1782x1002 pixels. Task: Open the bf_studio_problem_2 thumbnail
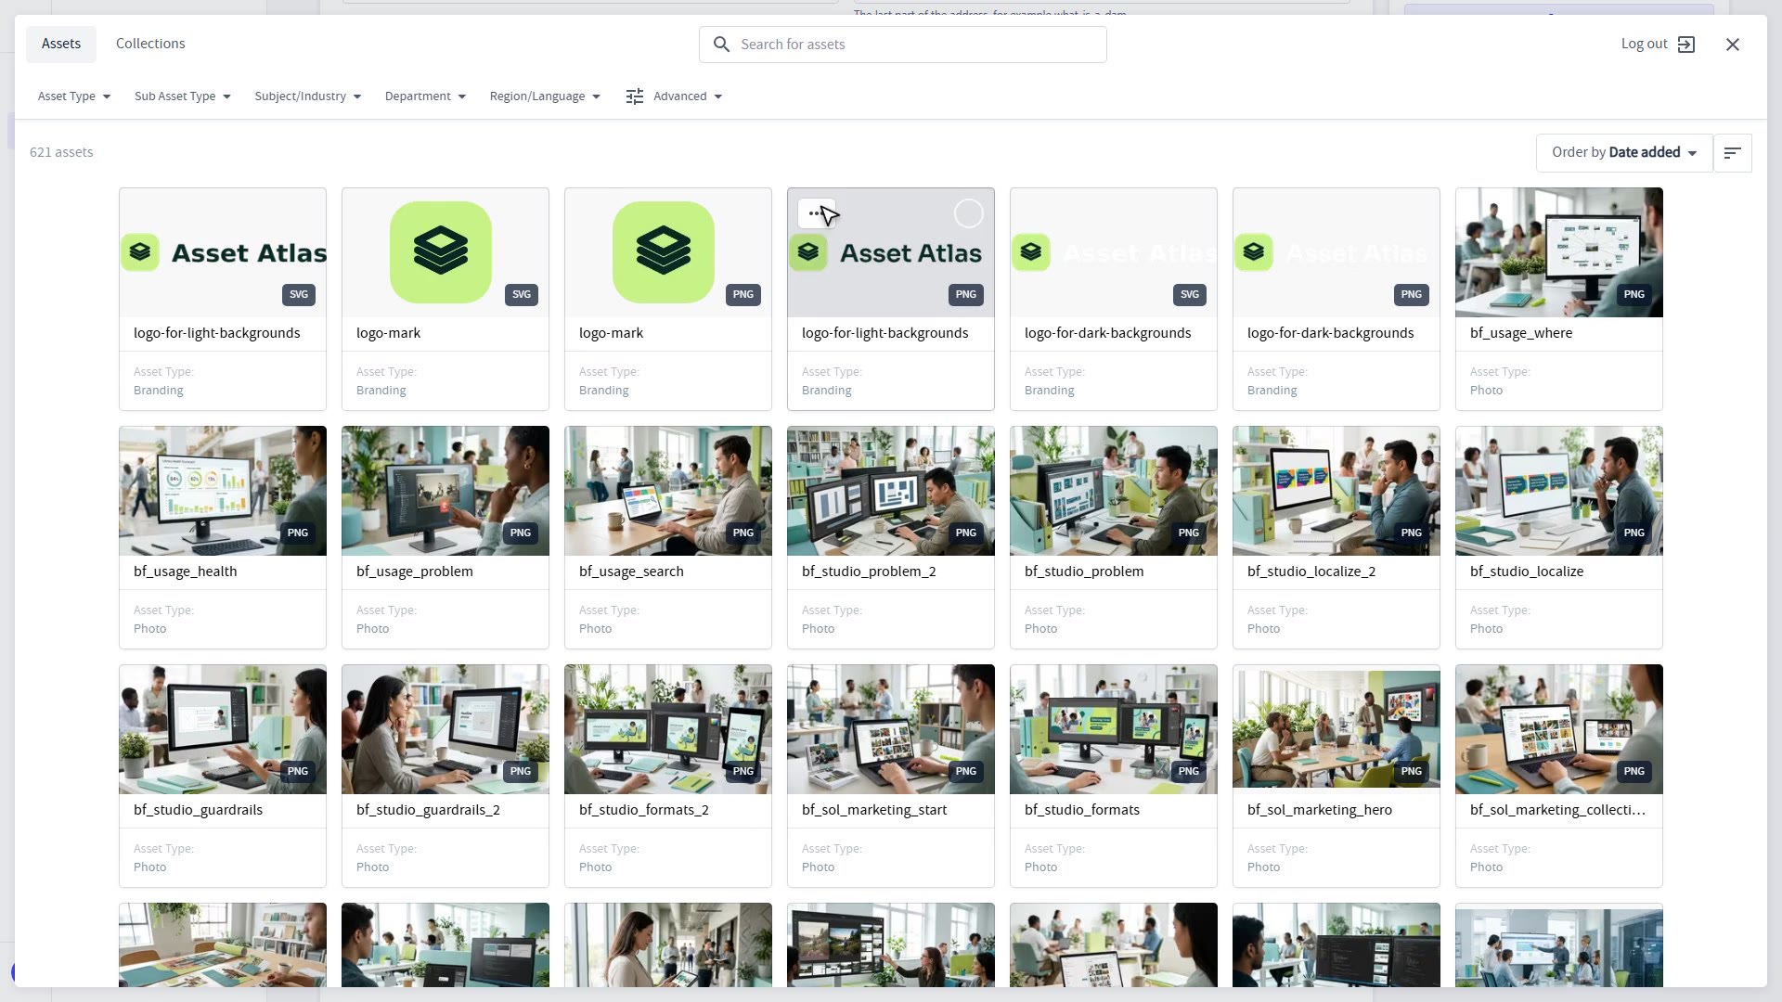click(x=891, y=491)
